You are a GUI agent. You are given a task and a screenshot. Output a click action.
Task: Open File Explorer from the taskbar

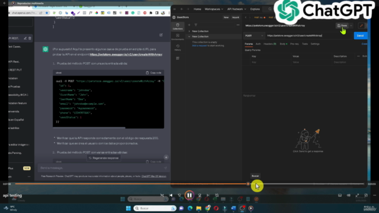(199, 208)
